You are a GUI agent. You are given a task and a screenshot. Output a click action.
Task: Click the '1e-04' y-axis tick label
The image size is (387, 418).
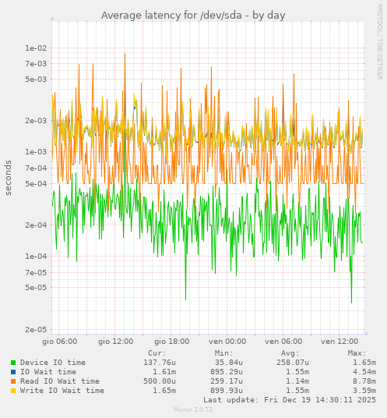(x=36, y=257)
